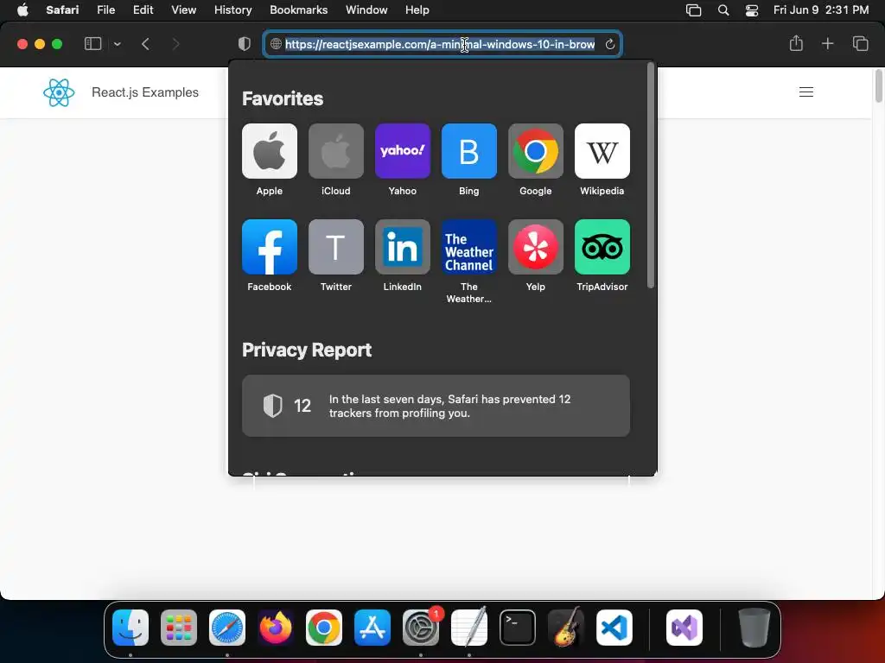Open Launchpad from the Dock
Screen dimensions: 885x663
[179, 628]
